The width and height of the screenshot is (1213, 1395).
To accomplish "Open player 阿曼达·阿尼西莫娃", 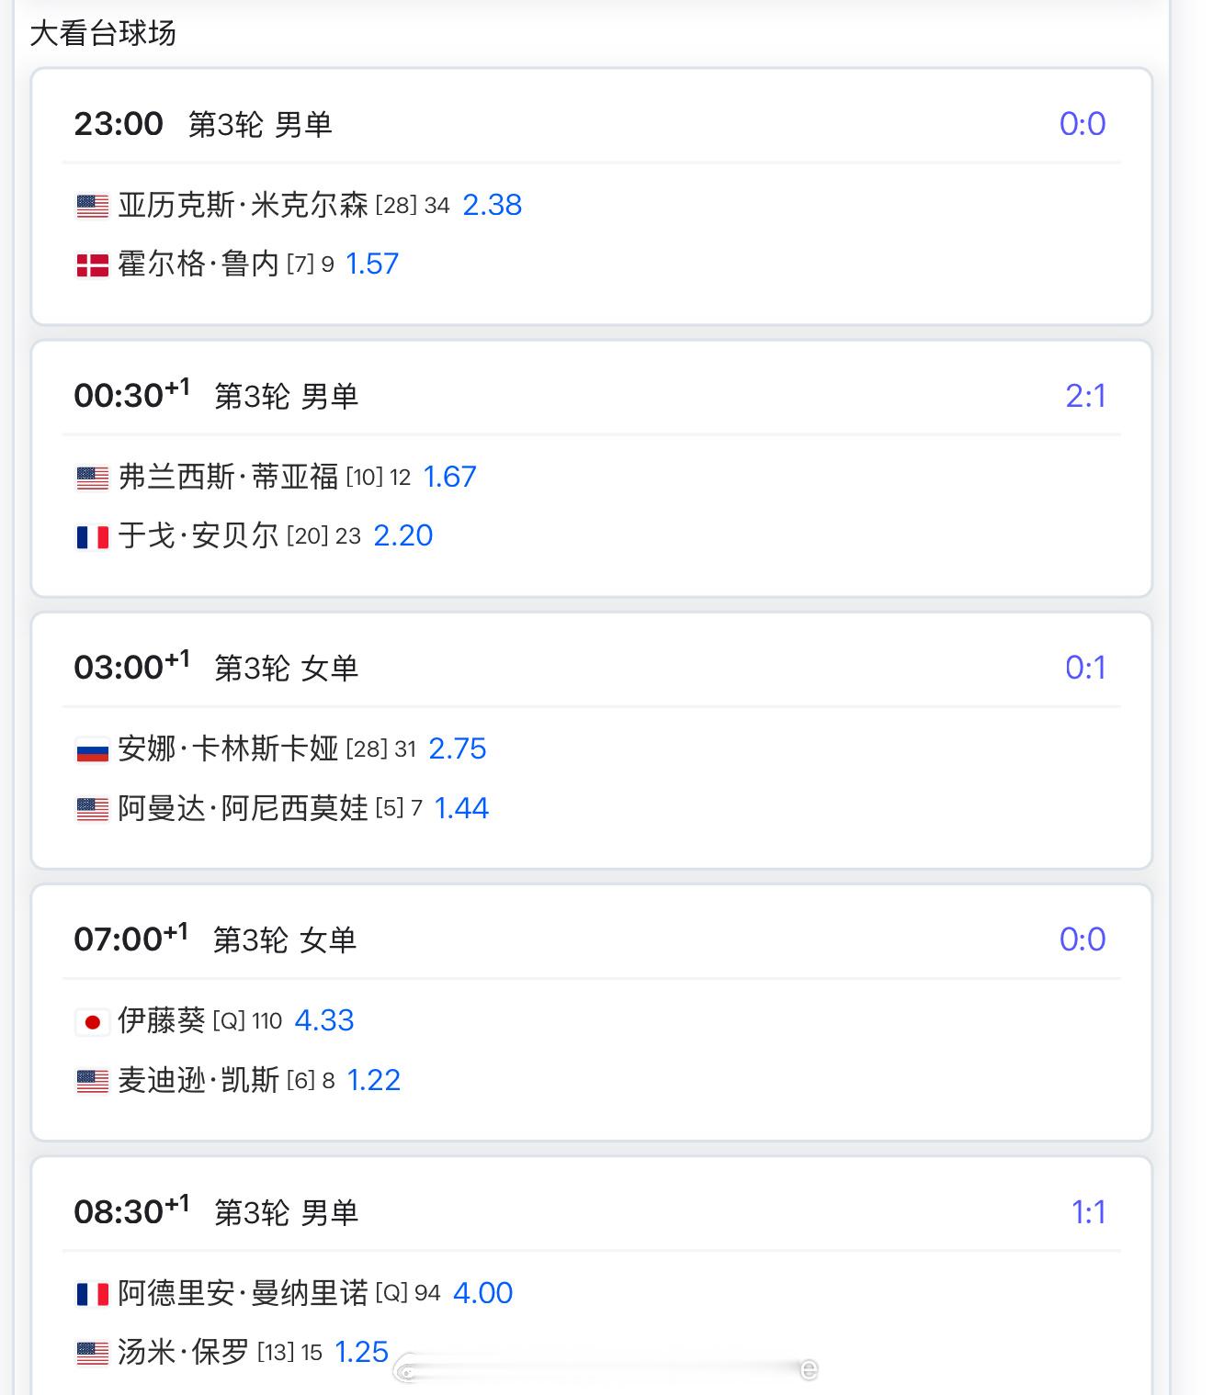I will 244,808.
